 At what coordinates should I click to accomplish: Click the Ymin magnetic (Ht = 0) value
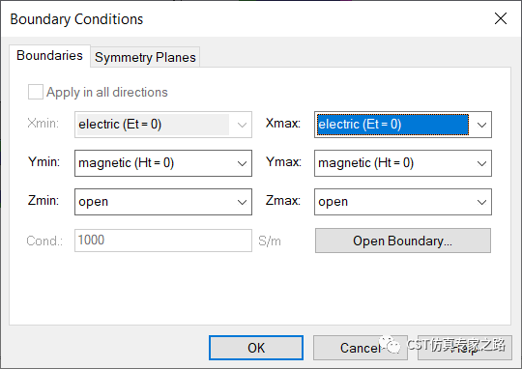127,163
